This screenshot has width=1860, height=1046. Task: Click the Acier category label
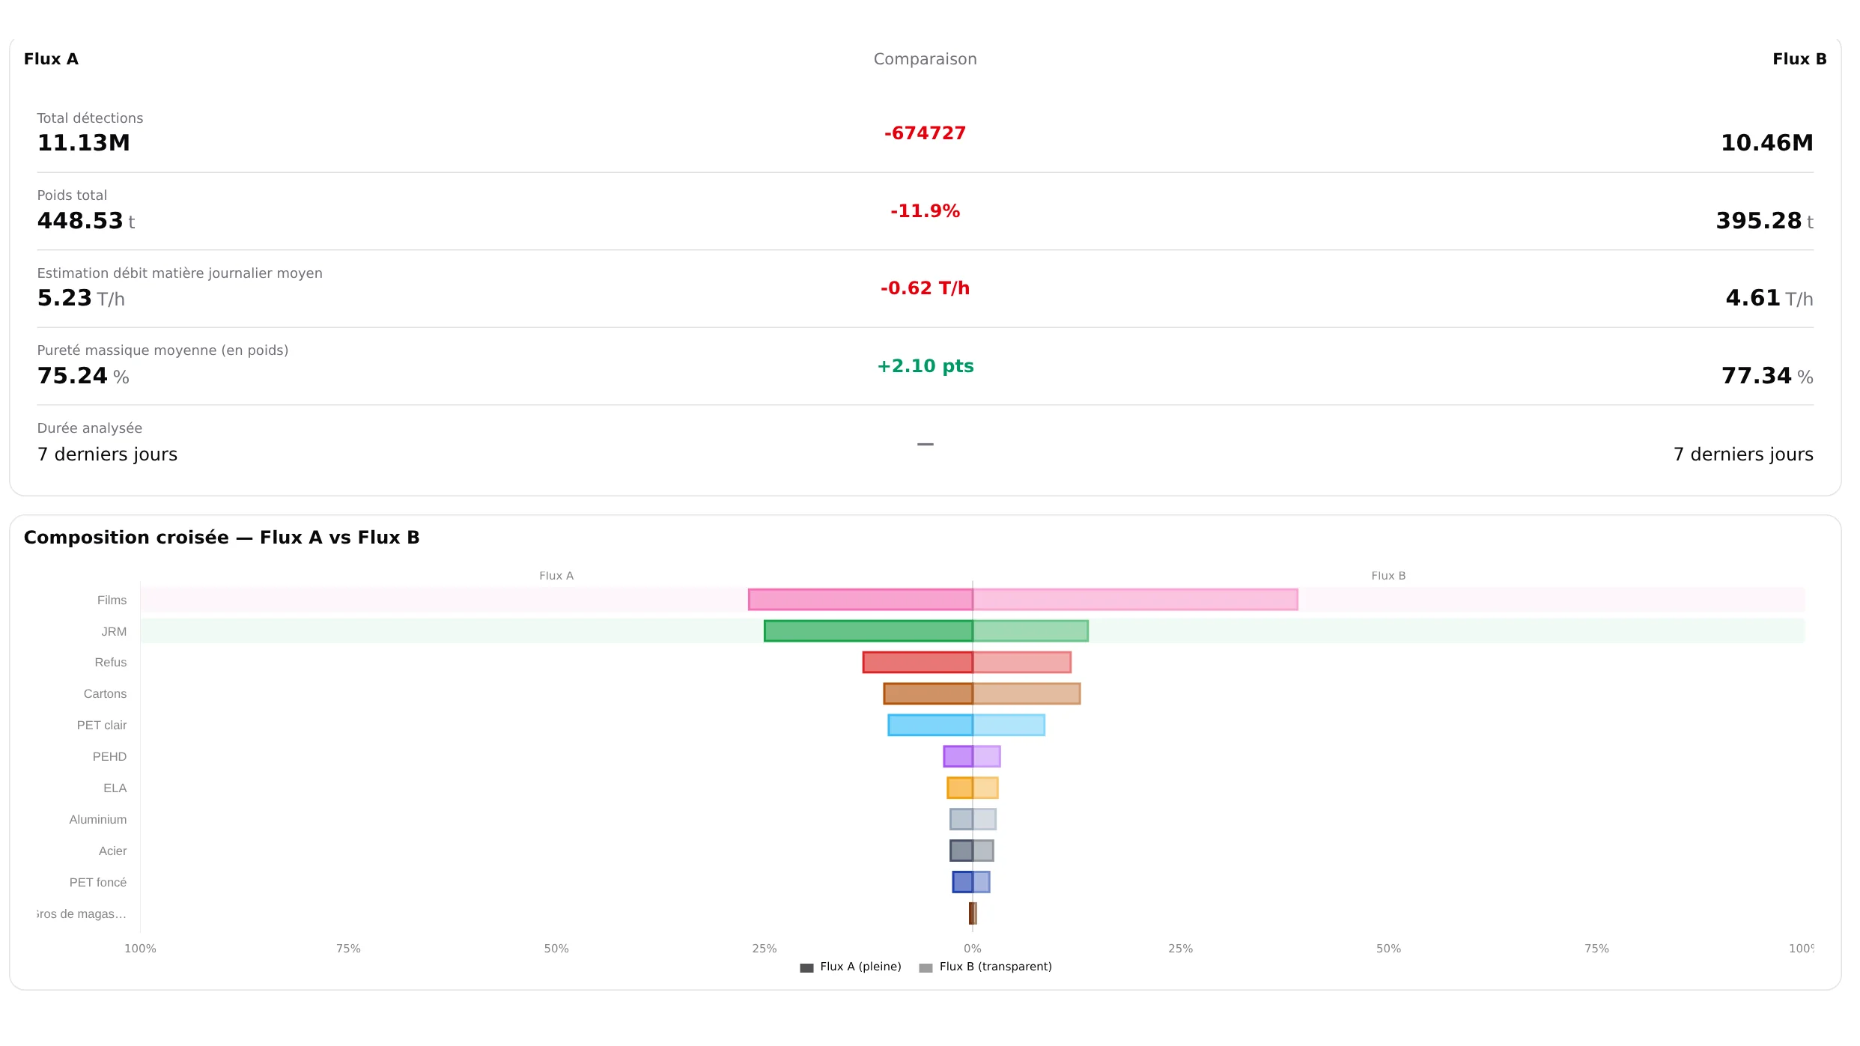pos(112,851)
